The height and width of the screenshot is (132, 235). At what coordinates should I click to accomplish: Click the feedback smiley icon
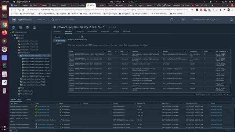point(231,20)
